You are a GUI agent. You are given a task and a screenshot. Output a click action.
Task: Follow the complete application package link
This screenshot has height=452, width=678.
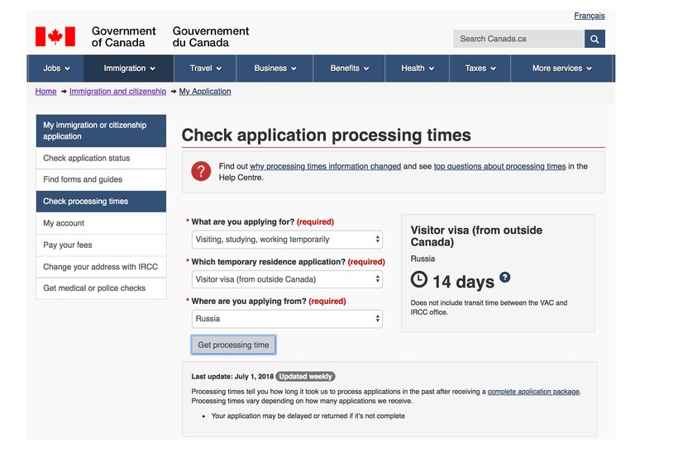pyautogui.click(x=533, y=392)
